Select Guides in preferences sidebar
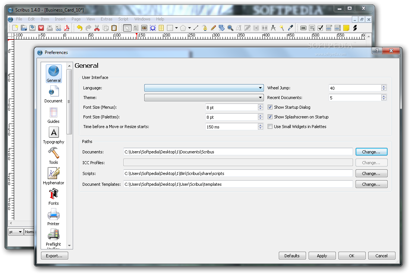410x274 pixels. (x=53, y=115)
